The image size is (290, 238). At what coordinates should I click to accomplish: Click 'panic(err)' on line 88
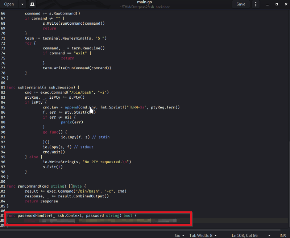pyautogui.click(x=72, y=122)
